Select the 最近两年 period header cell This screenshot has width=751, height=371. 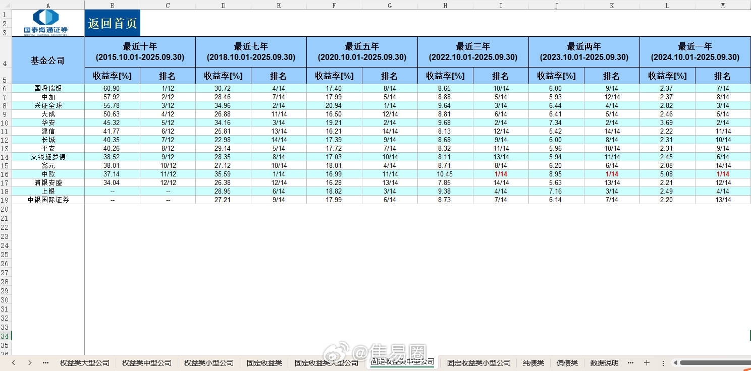(x=584, y=52)
